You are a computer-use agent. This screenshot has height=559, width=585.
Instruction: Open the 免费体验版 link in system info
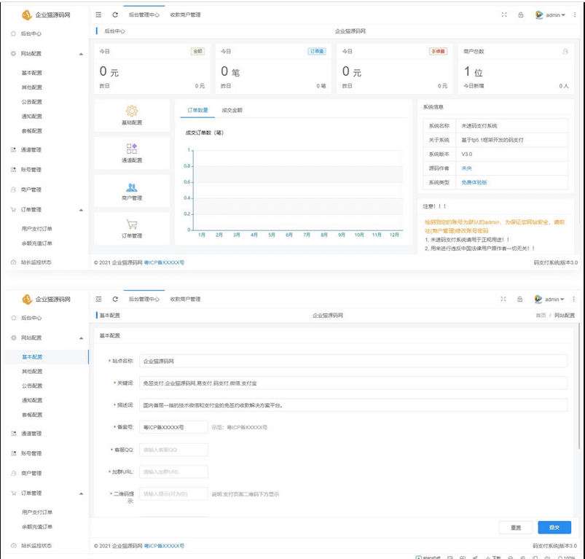coord(474,182)
